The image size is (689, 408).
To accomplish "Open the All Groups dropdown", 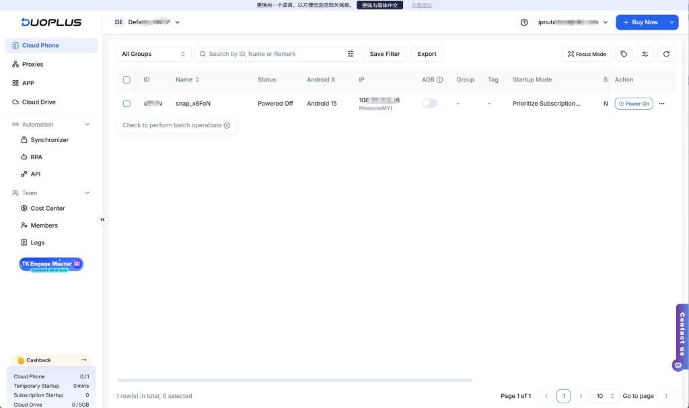I will [x=153, y=54].
